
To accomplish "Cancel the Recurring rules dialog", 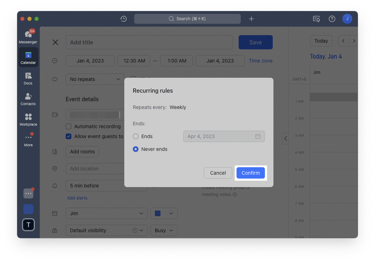I will tap(218, 173).
